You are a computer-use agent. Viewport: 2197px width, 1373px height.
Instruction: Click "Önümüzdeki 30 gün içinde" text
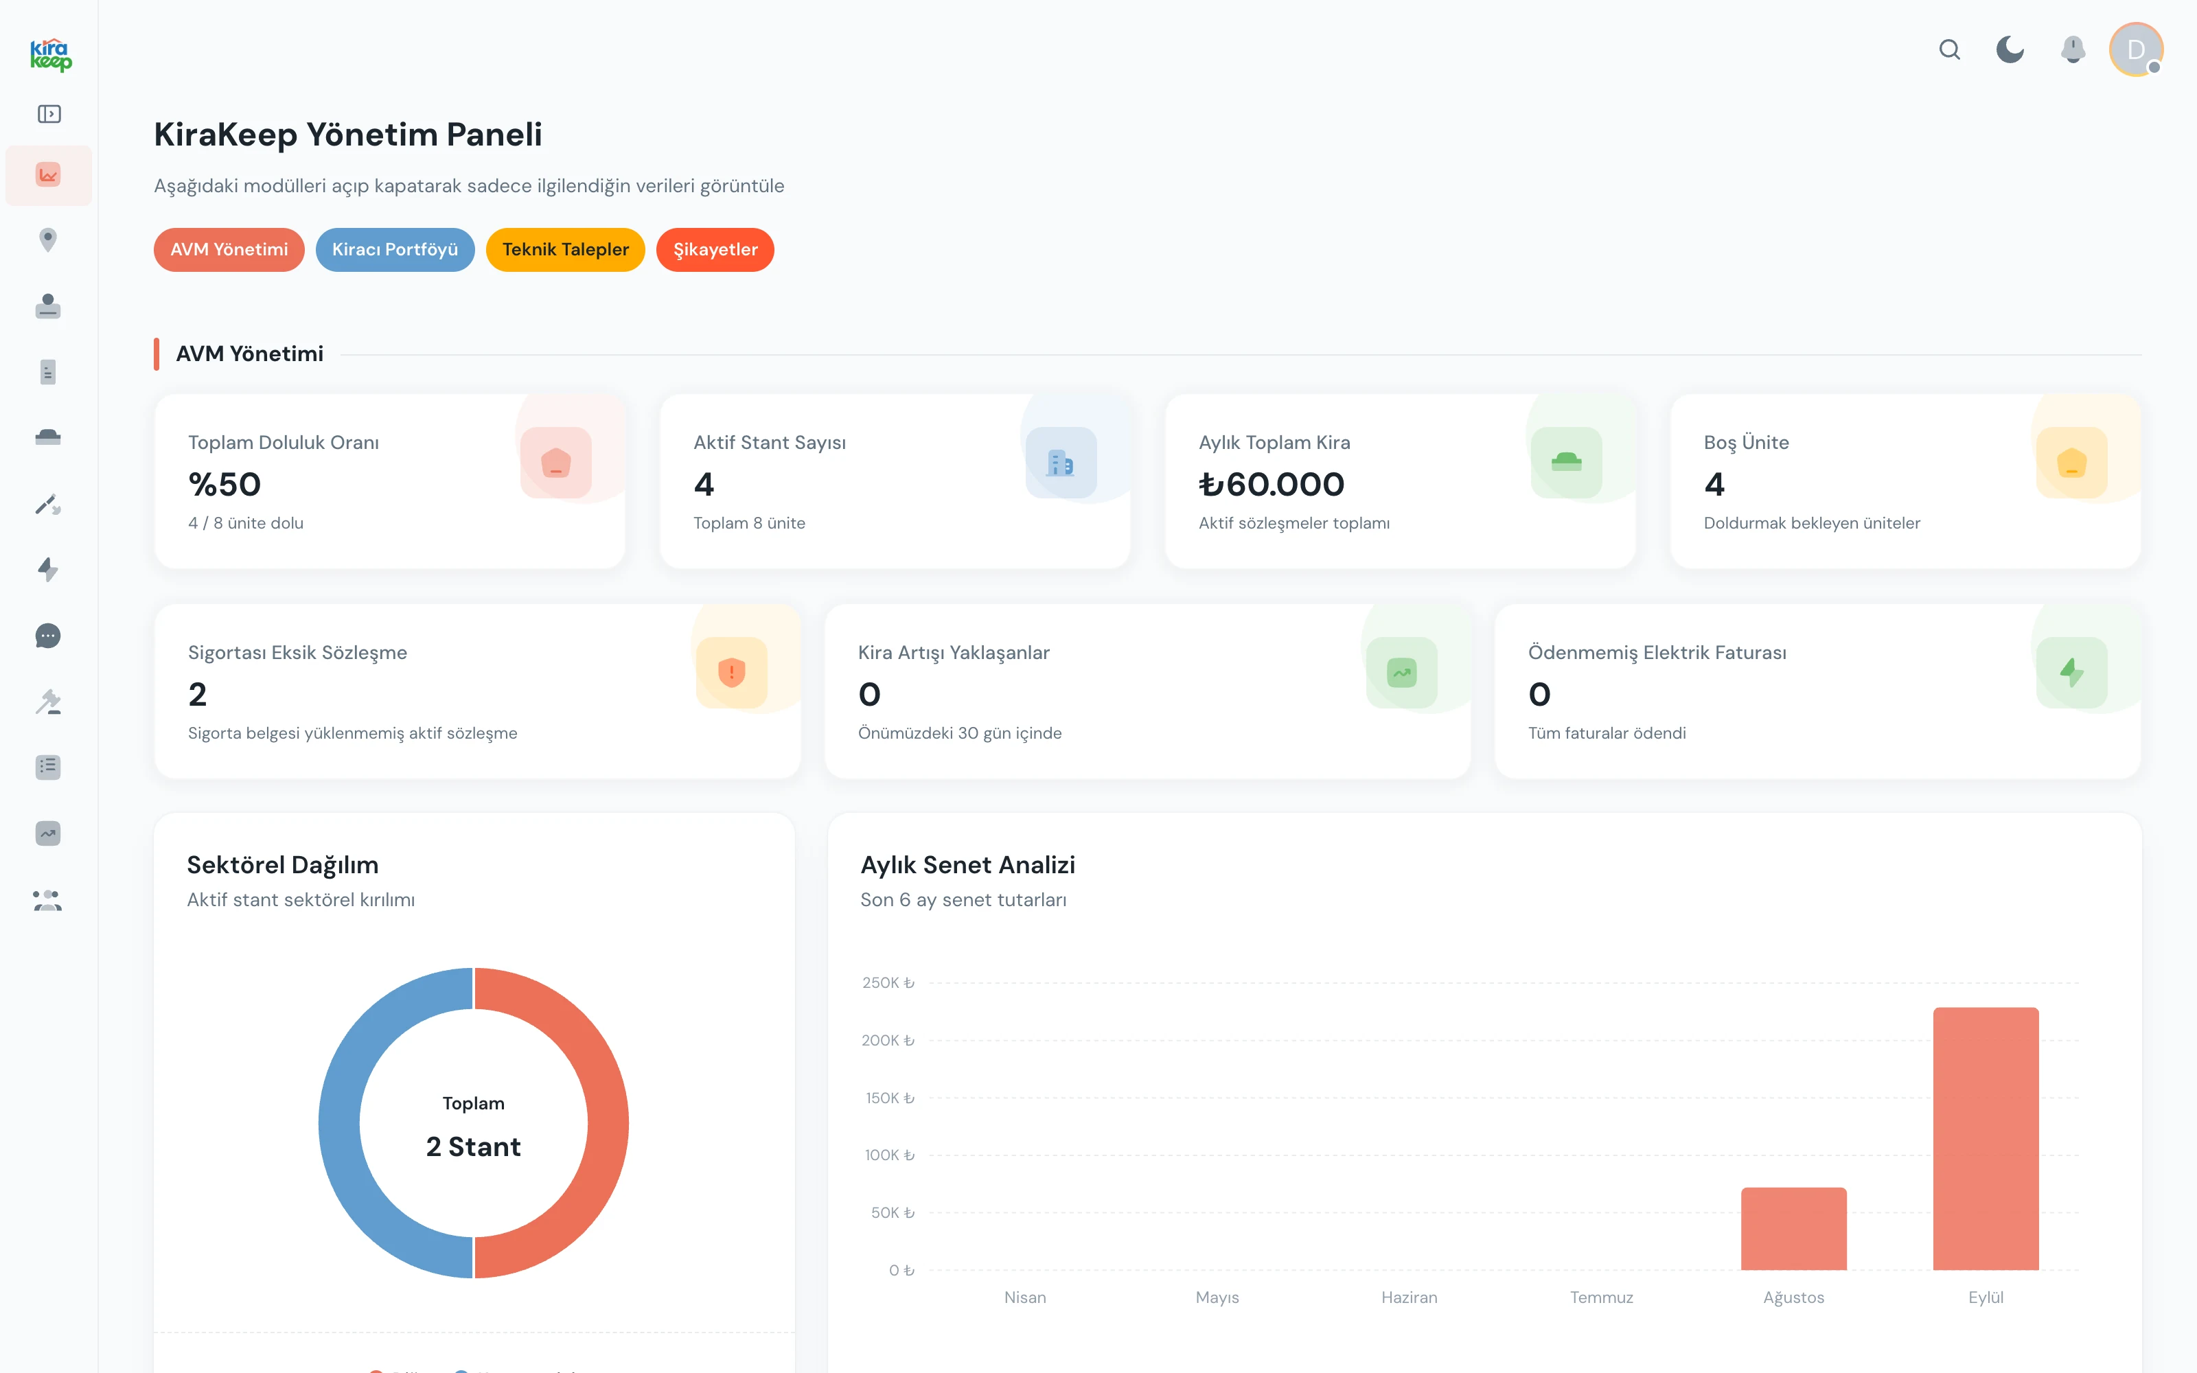960,732
